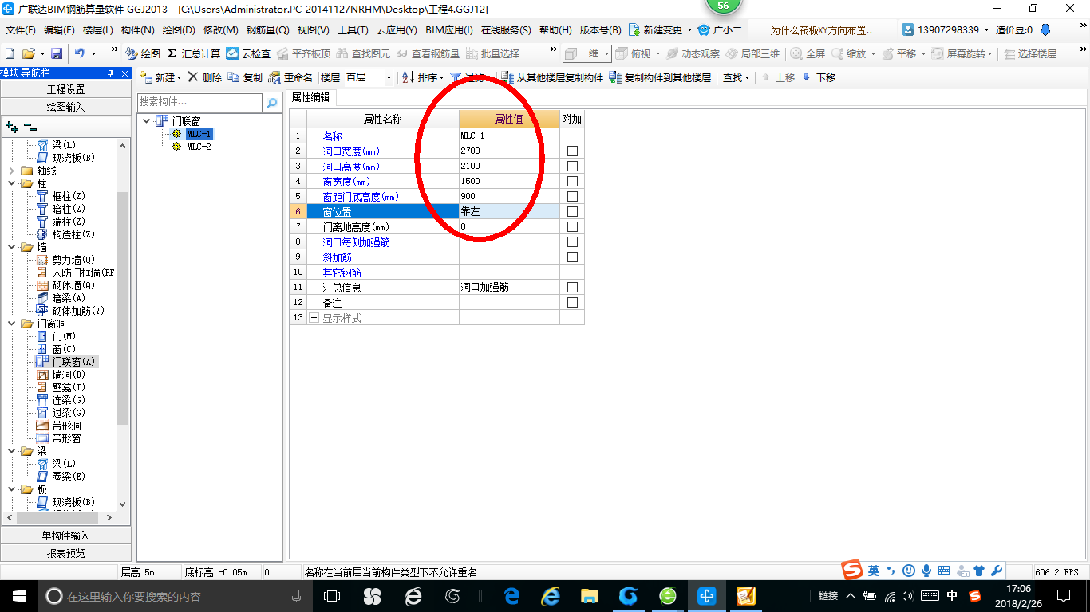
Task: Open the 工具(T) menu
Action: (353, 30)
